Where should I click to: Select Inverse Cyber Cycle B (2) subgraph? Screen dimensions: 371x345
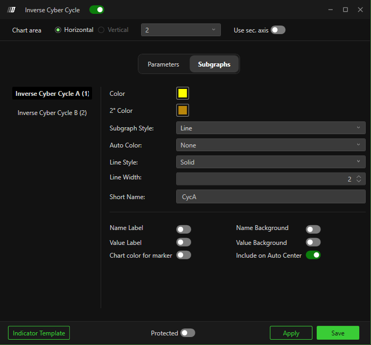[x=52, y=113]
